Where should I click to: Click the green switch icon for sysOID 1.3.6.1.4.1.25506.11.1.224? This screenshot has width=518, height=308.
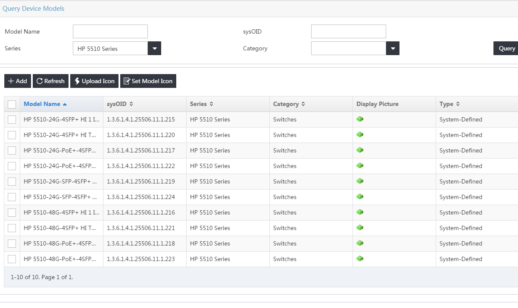(360, 197)
